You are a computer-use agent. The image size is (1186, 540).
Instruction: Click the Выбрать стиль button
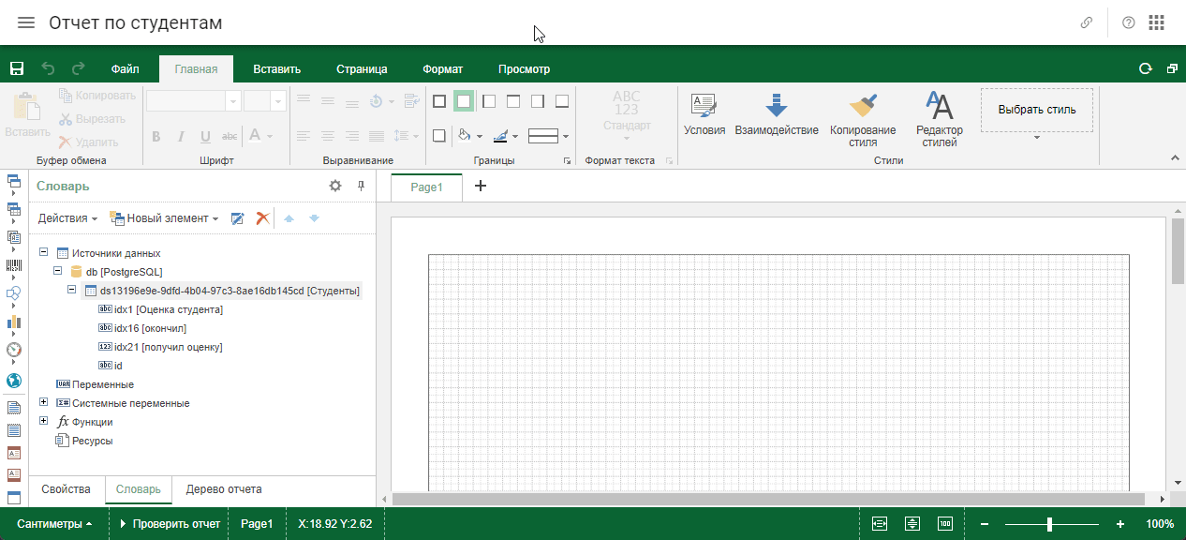pyautogui.click(x=1037, y=110)
